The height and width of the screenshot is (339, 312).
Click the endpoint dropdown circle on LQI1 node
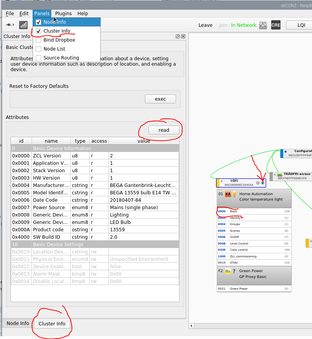click(263, 183)
